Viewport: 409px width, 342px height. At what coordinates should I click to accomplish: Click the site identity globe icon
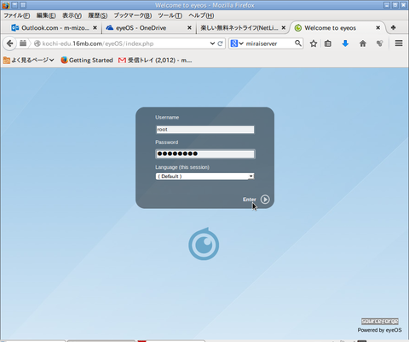click(37, 43)
